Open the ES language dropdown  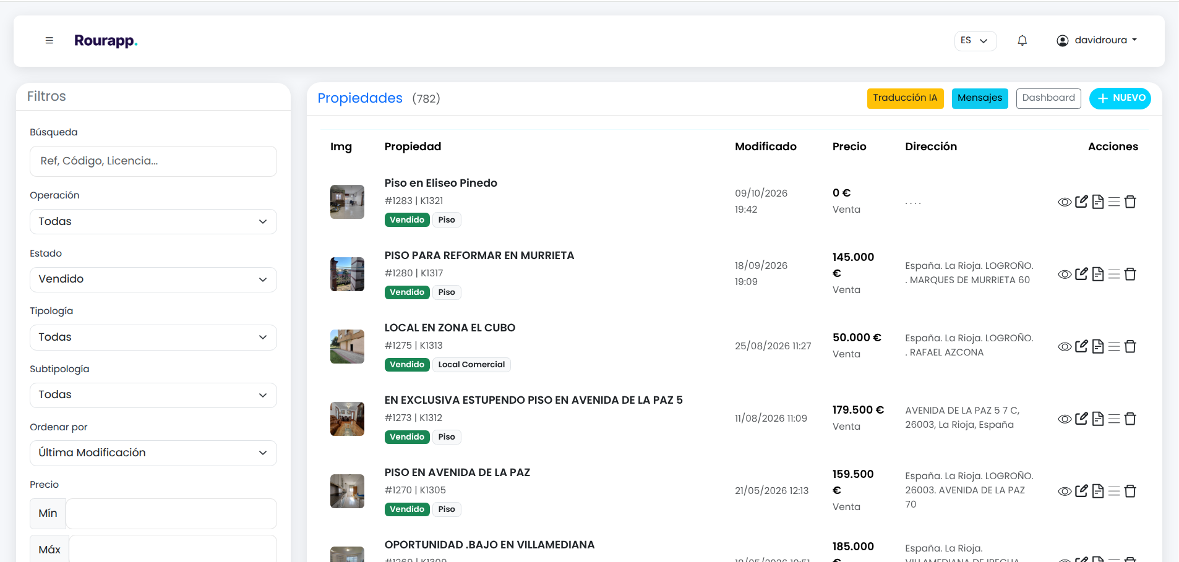975,41
